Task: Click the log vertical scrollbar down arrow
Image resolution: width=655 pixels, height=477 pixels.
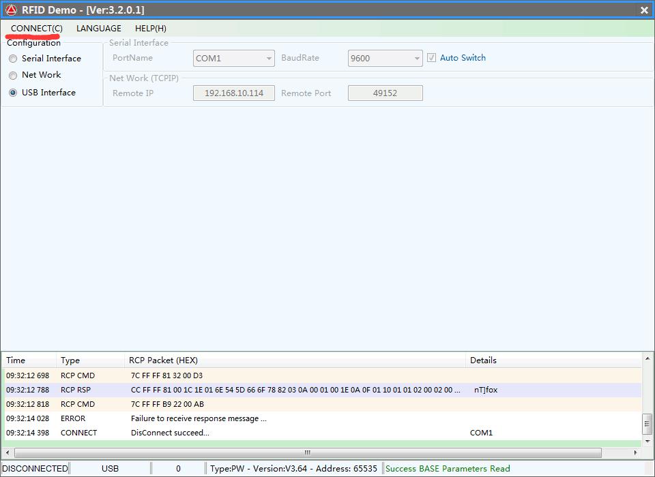Action: pyautogui.click(x=647, y=442)
